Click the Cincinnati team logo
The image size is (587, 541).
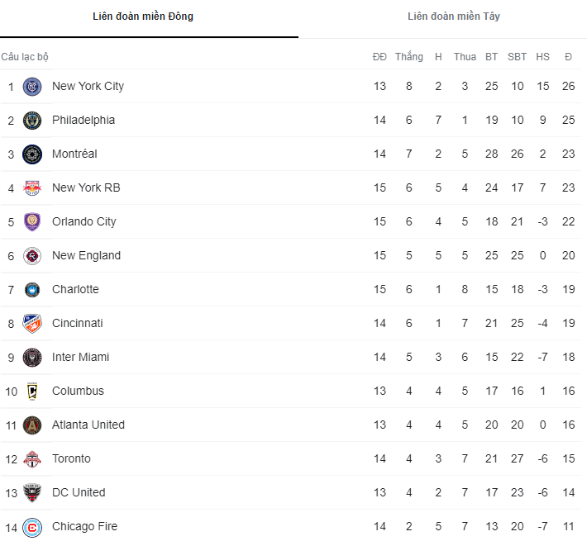tap(32, 323)
